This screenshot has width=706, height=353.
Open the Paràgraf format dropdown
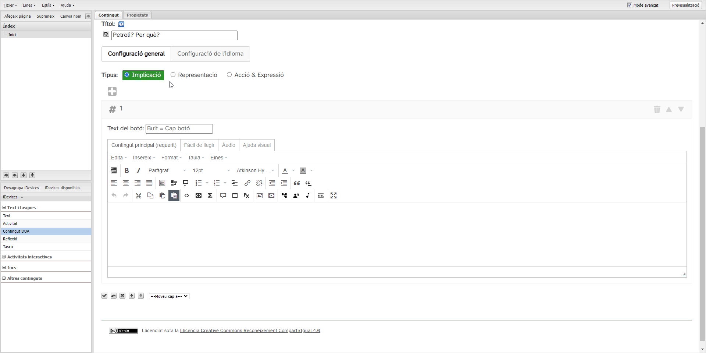click(167, 170)
